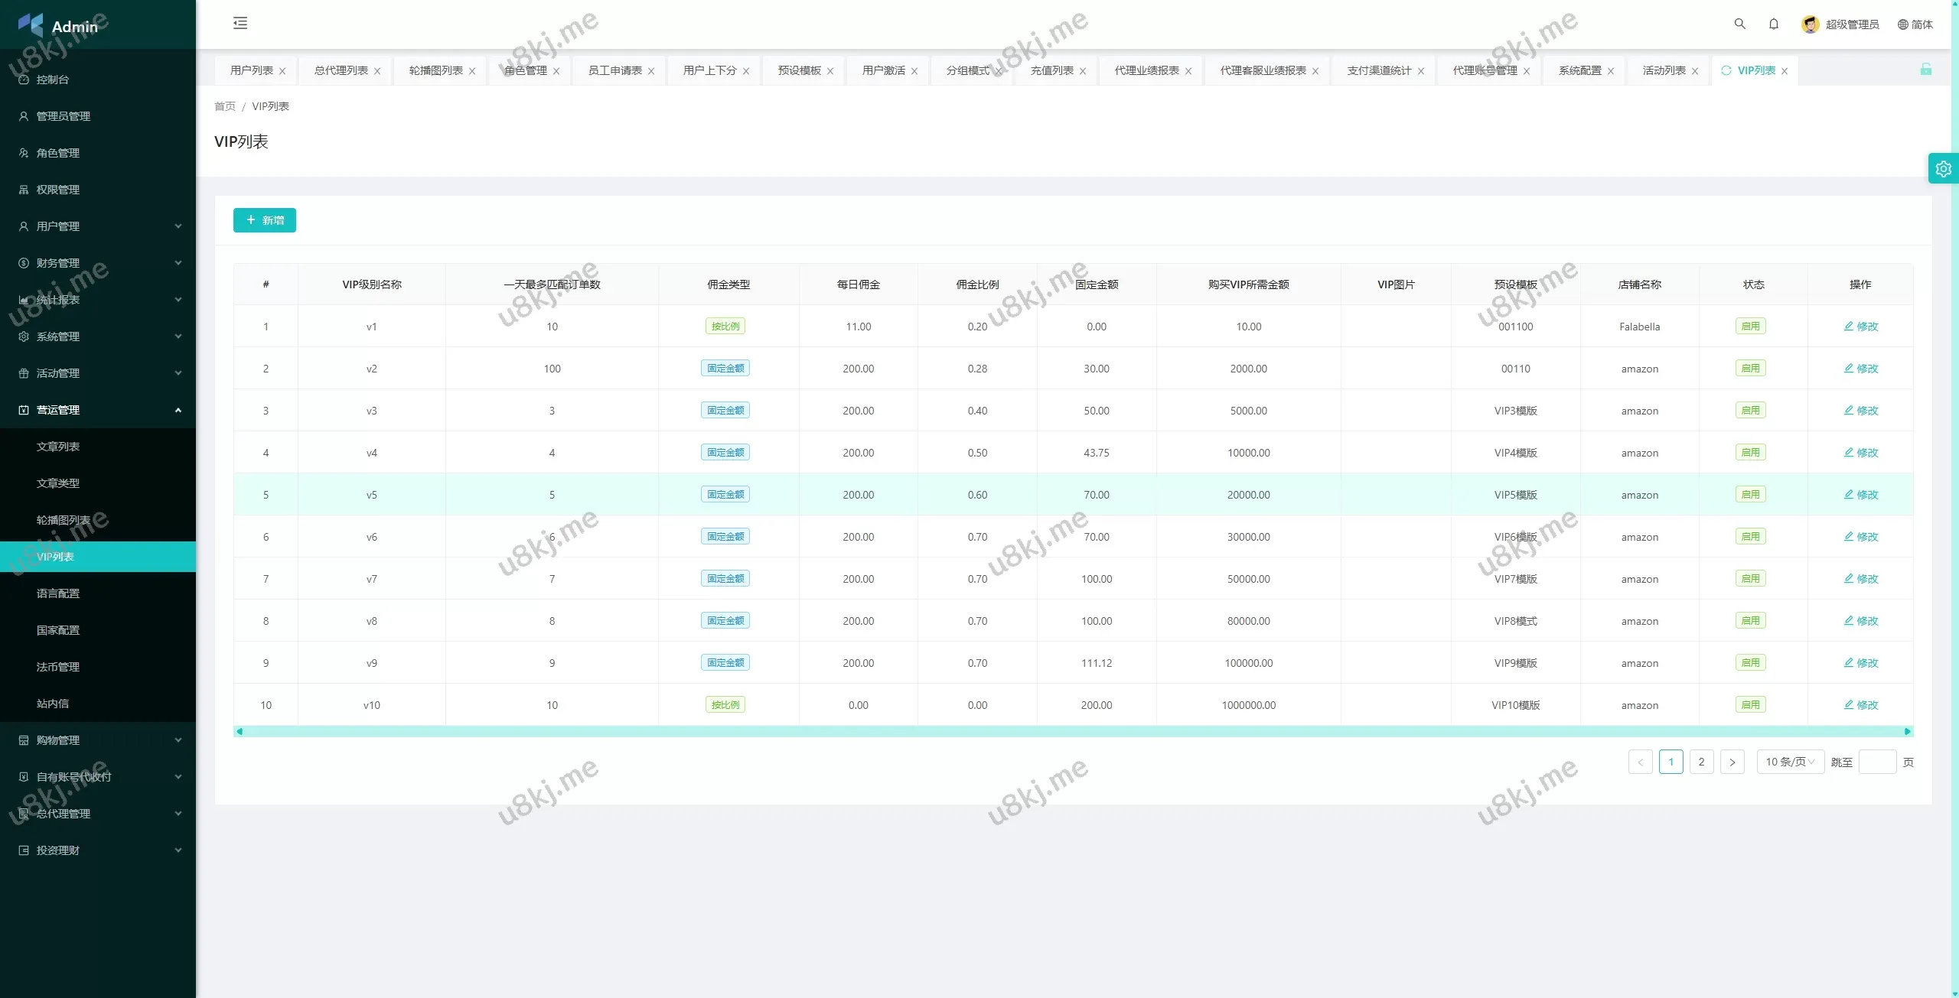This screenshot has width=1959, height=998.
Task: Collapse sidebar with the hamburger menu icon
Action: (240, 23)
